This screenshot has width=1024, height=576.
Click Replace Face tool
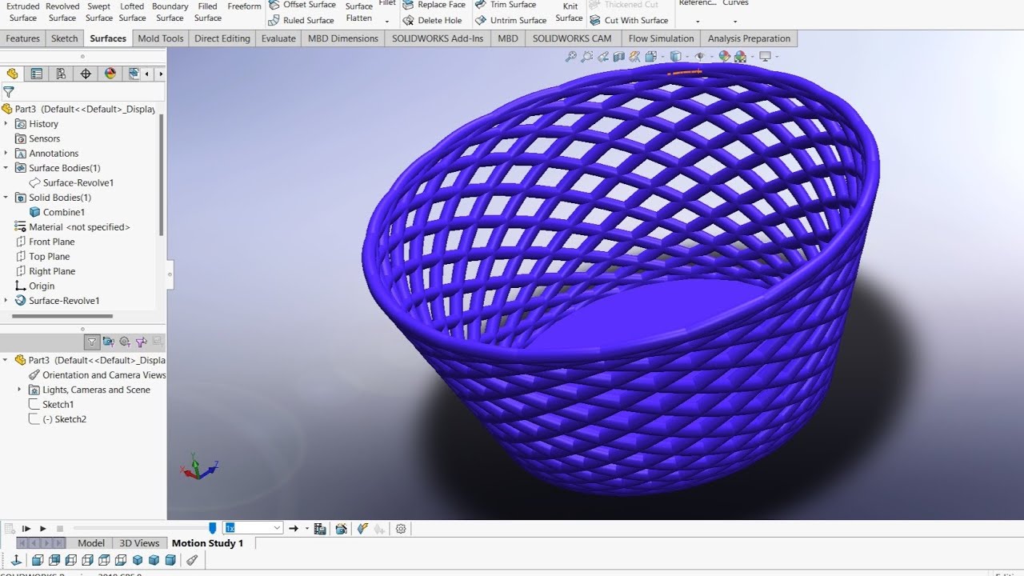[434, 5]
